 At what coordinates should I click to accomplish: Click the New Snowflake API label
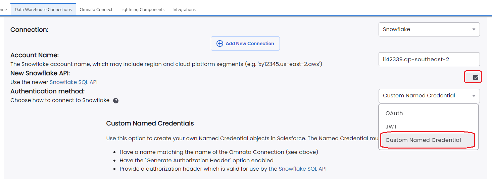pyautogui.click(x=40, y=73)
